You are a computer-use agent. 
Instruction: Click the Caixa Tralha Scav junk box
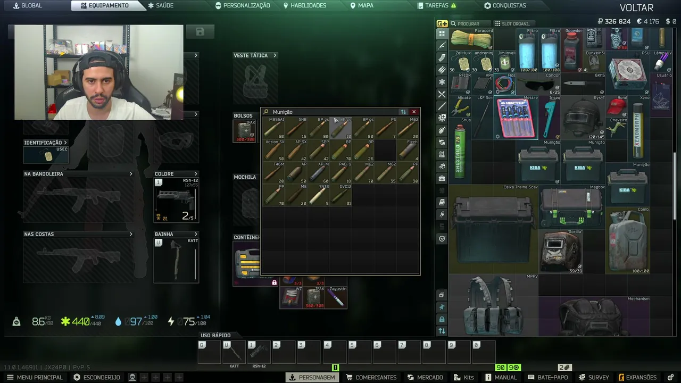[494, 229]
